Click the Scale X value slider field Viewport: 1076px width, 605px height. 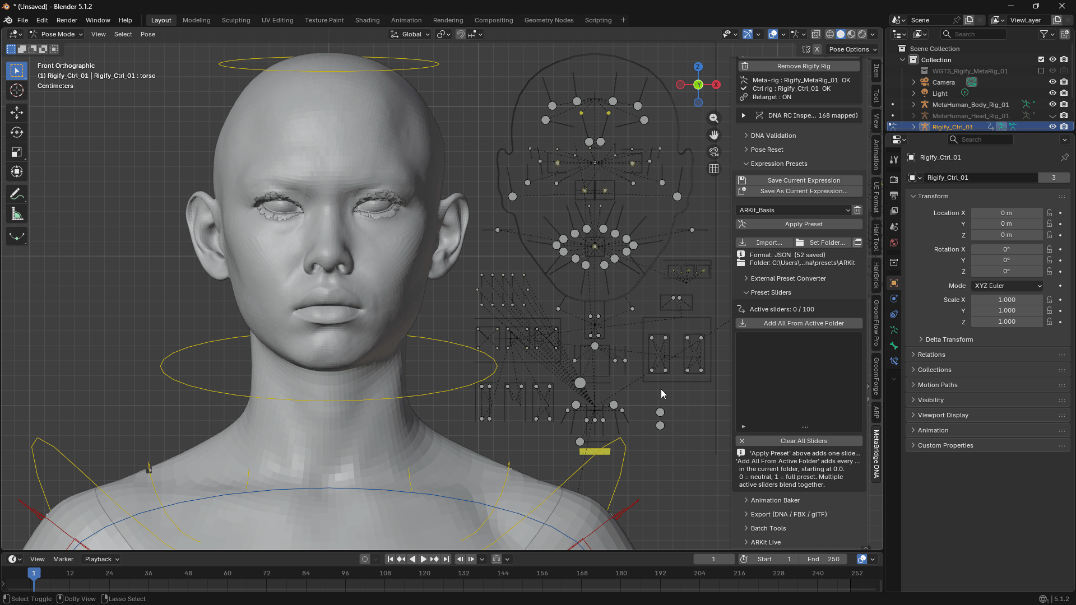click(x=1007, y=300)
